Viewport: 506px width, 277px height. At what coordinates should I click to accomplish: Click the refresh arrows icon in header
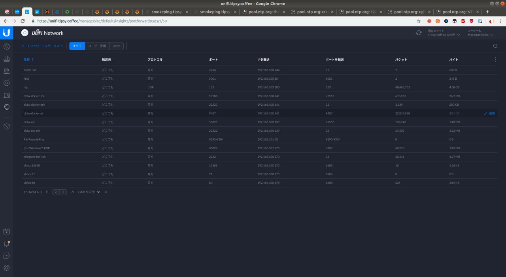coord(419,33)
